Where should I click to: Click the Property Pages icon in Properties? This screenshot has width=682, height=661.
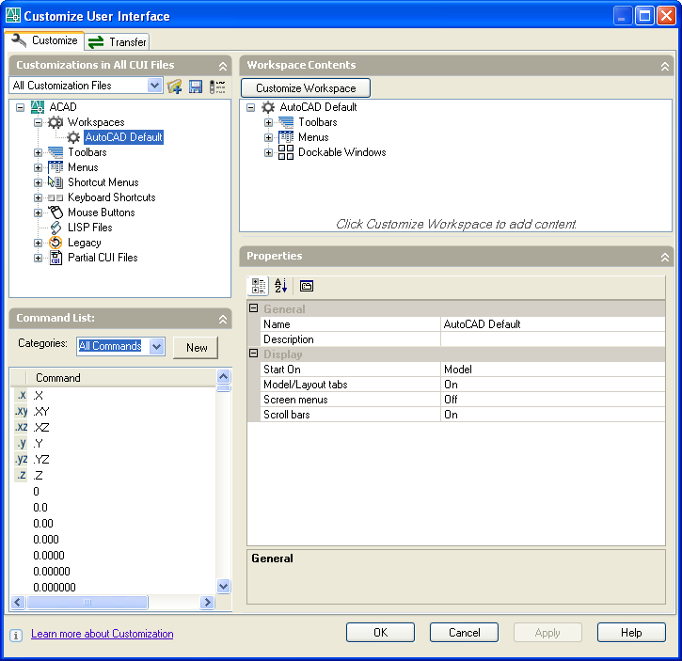(307, 286)
